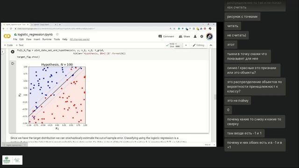Add a new Text cell

[x=20, y=45]
